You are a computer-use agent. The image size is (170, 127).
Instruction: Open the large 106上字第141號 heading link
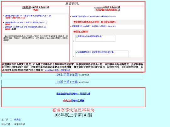coord(66,75)
